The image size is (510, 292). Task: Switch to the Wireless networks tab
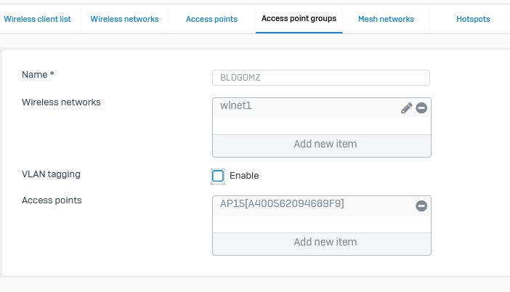(x=124, y=19)
